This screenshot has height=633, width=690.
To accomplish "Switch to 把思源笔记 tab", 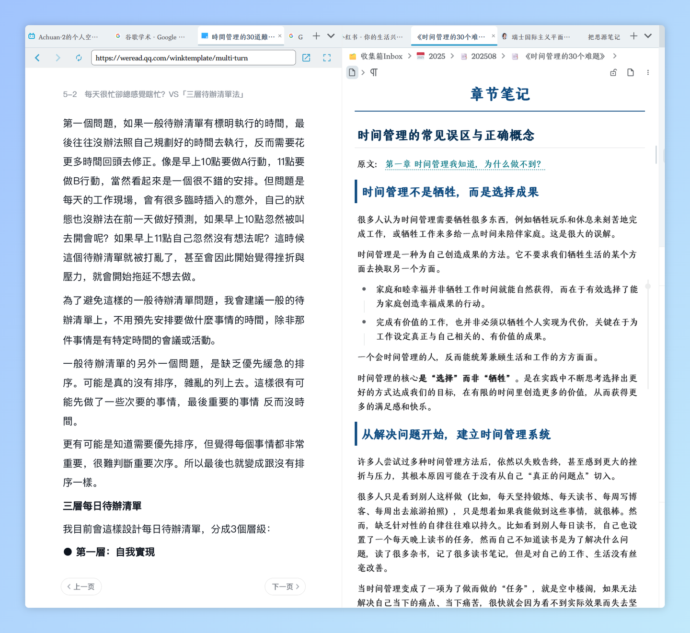I will click(x=603, y=37).
